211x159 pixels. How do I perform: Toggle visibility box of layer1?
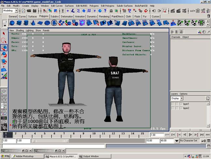click(173, 104)
